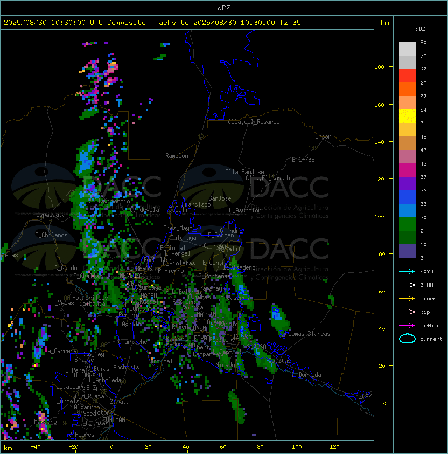The image size is (448, 454).
Task: Click the La_Carrera map label
Action: [x=61, y=351]
